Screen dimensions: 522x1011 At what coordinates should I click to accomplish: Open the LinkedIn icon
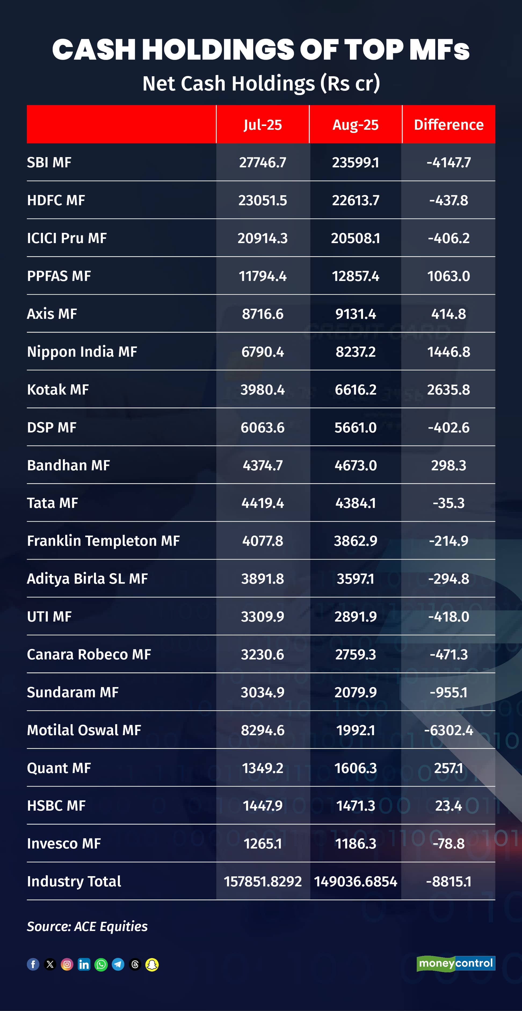(84, 964)
